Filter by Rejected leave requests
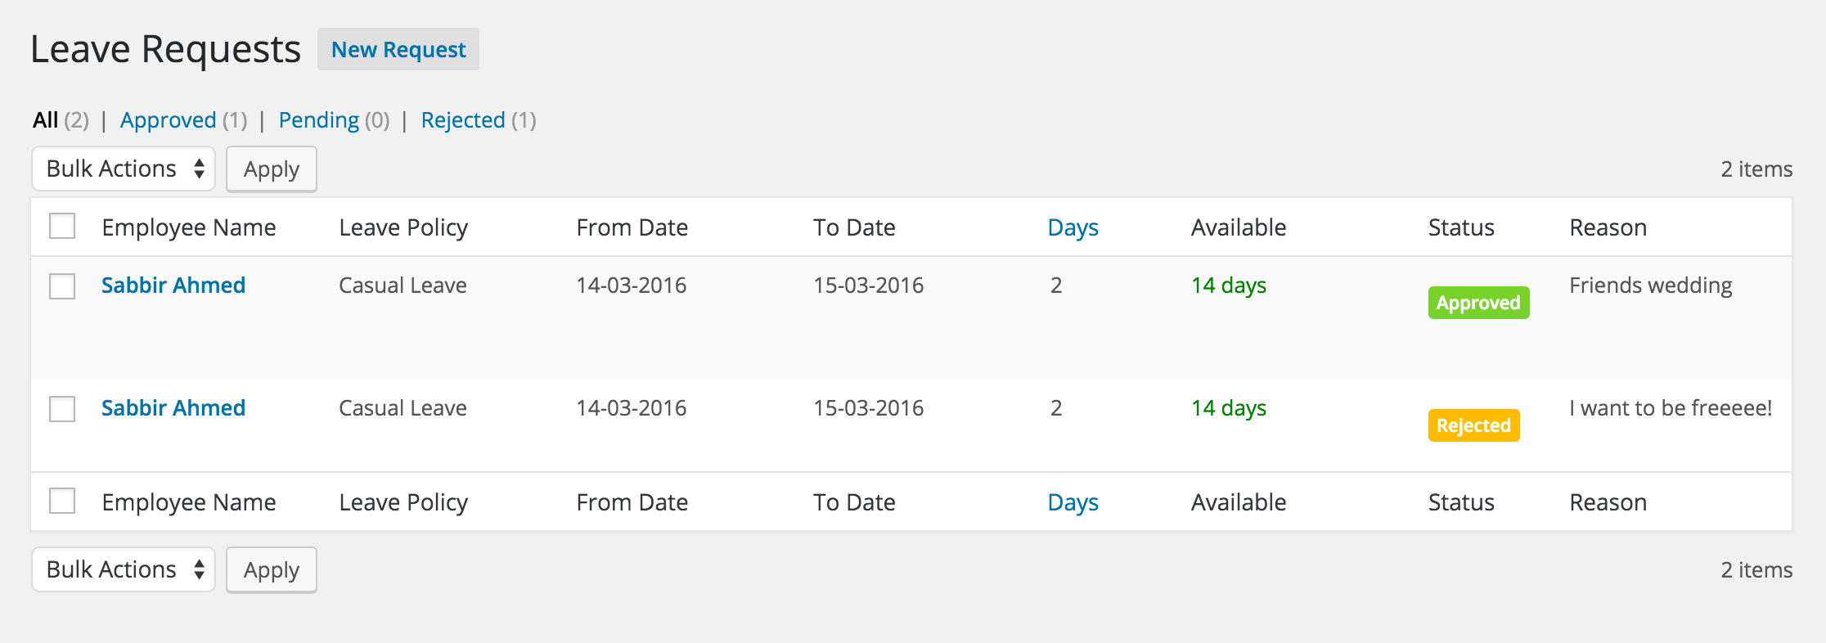Viewport: 1826px width, 643px height. click(x=463, y=120)
